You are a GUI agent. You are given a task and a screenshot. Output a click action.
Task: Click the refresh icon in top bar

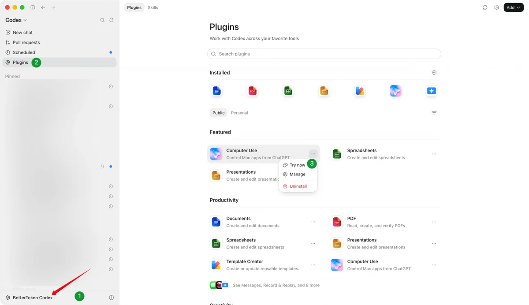pos(485,7)
